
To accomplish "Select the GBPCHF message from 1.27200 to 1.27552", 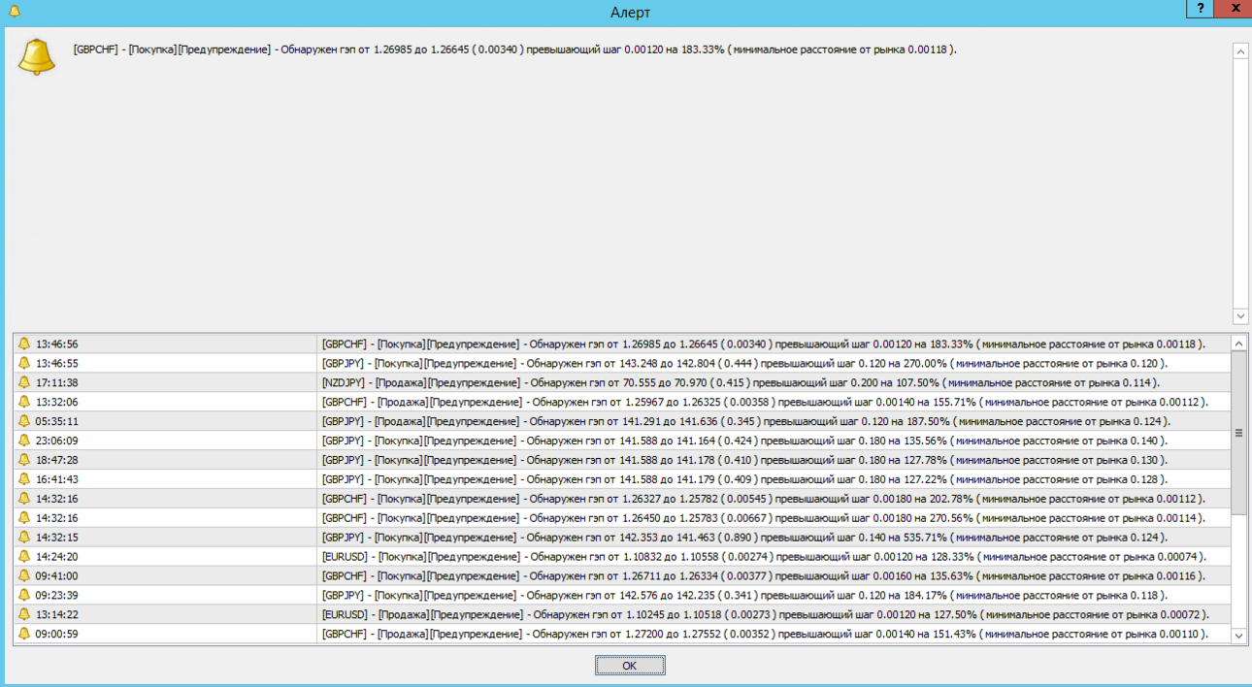I will 765,635.
